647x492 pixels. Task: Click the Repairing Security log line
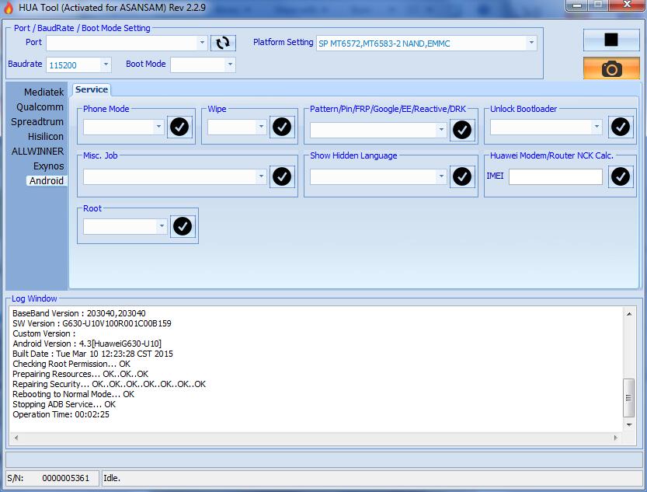(109, 384)
